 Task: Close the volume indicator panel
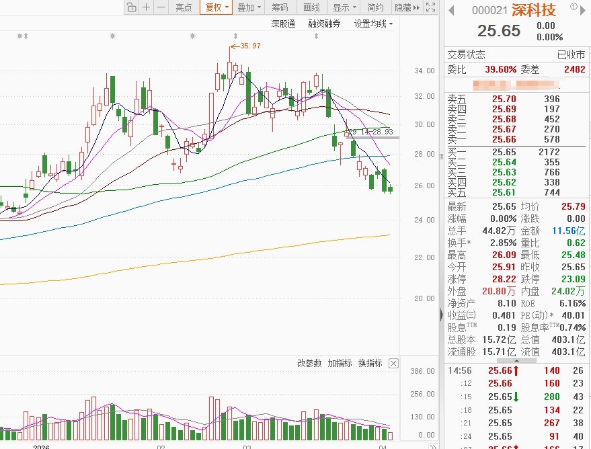click(x=393, y=363)
